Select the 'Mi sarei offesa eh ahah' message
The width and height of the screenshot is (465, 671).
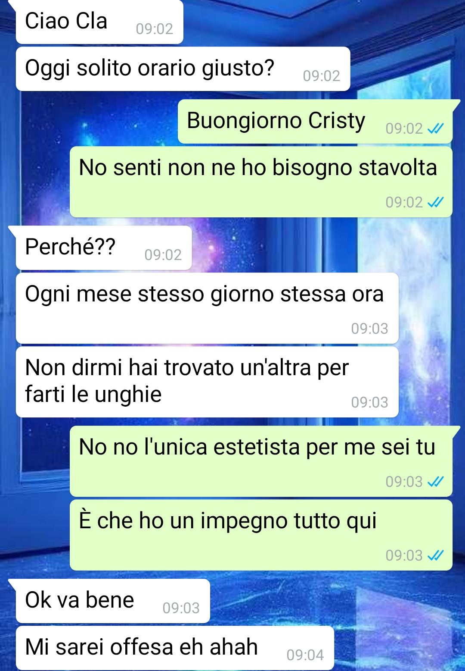pos(175,648)
